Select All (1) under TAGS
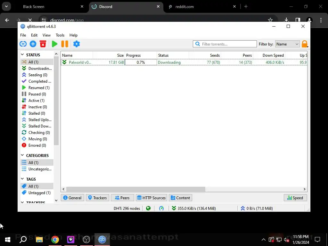Image resolution: width=328 pixels, height=246 pixels. click(x=37, y=186)
